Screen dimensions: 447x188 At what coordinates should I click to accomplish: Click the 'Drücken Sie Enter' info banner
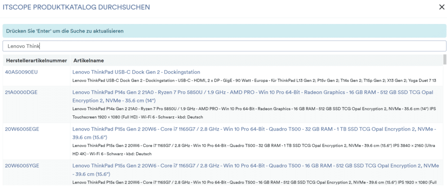point(224,31)
